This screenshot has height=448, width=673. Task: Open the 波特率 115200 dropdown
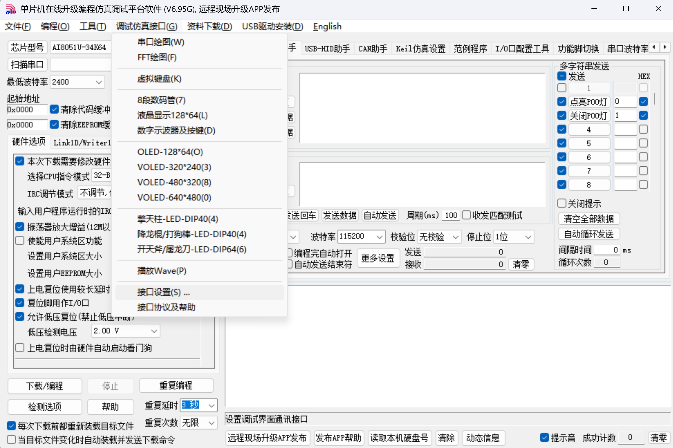(x=379, y=237)
